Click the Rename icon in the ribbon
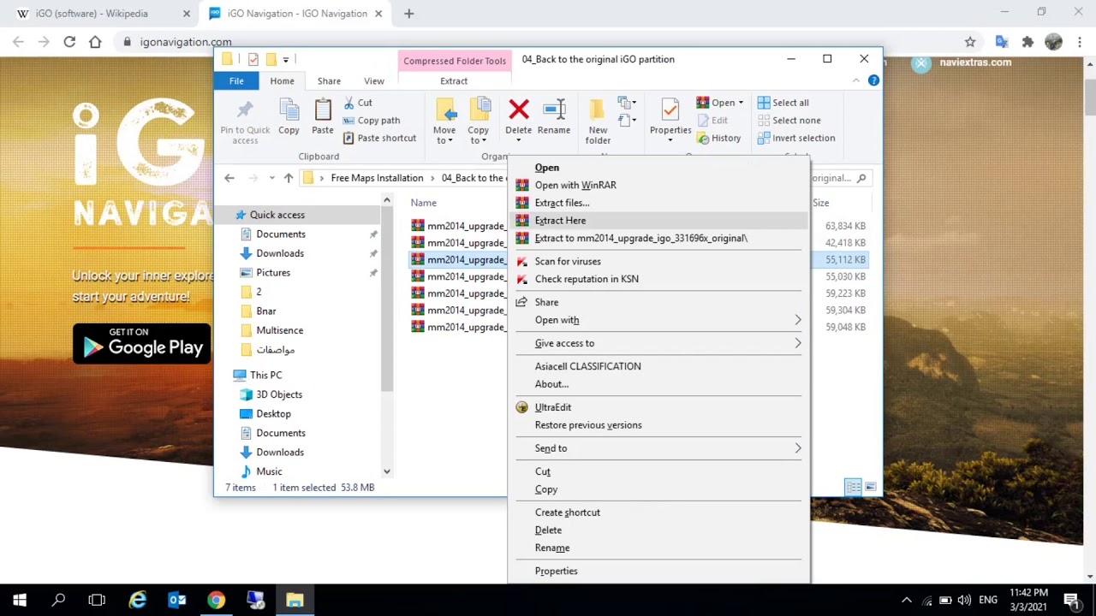The image size is (1096, 616). coord(554,109)
